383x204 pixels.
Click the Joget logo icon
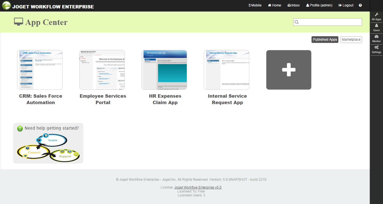tap(6, 5)
